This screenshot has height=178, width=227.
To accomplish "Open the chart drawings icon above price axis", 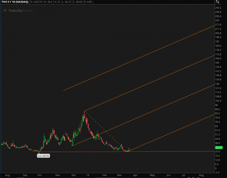I will [x=217, y=1].
